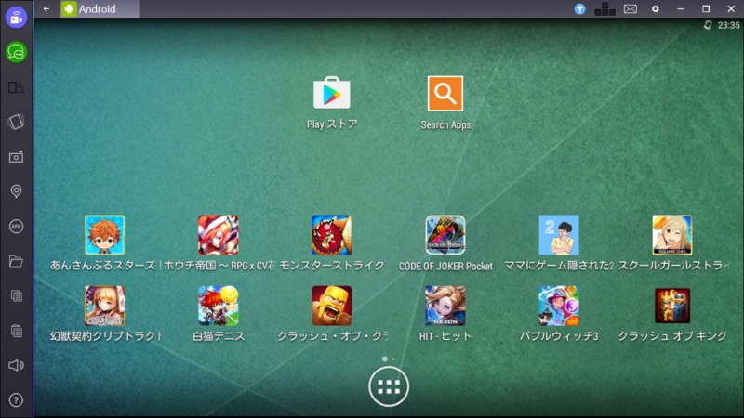Open the folder sidebar icon
The width and height of the screenshot is (744, 418).
(16, 261)
